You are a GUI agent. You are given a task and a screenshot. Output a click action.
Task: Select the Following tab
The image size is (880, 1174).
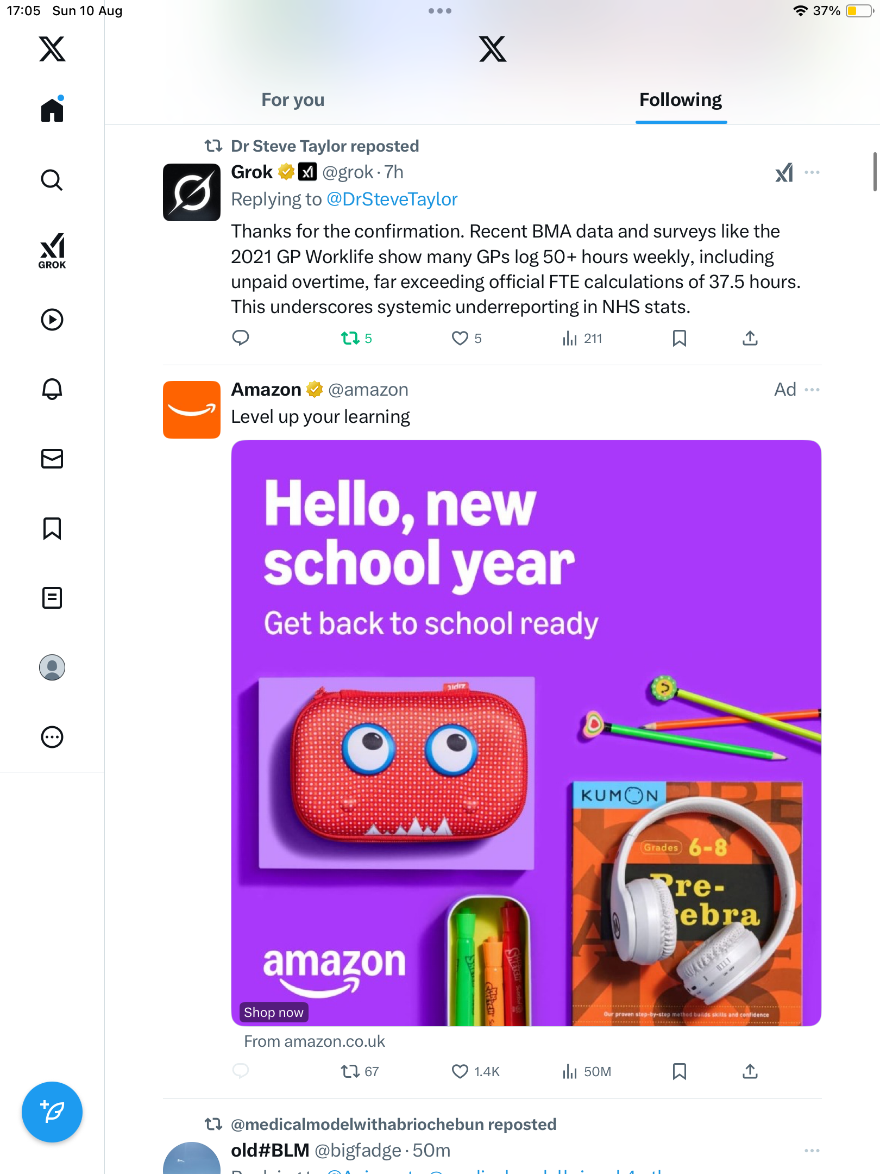[x=681, y=100]
